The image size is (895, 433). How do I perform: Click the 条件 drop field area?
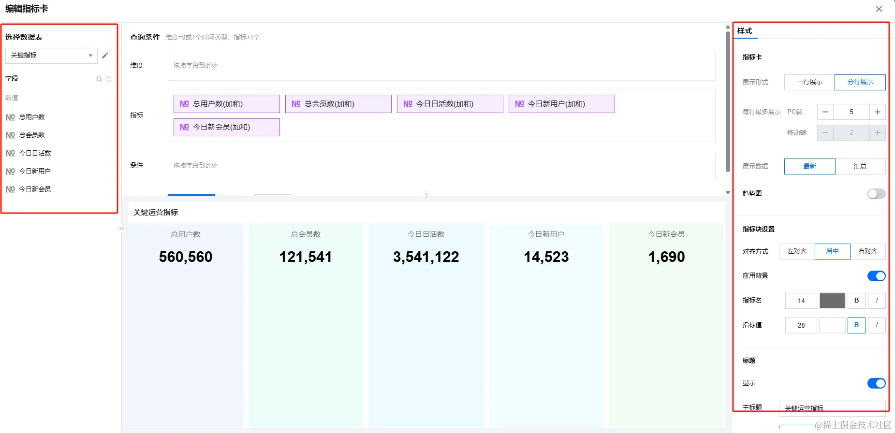pos(441,166)
